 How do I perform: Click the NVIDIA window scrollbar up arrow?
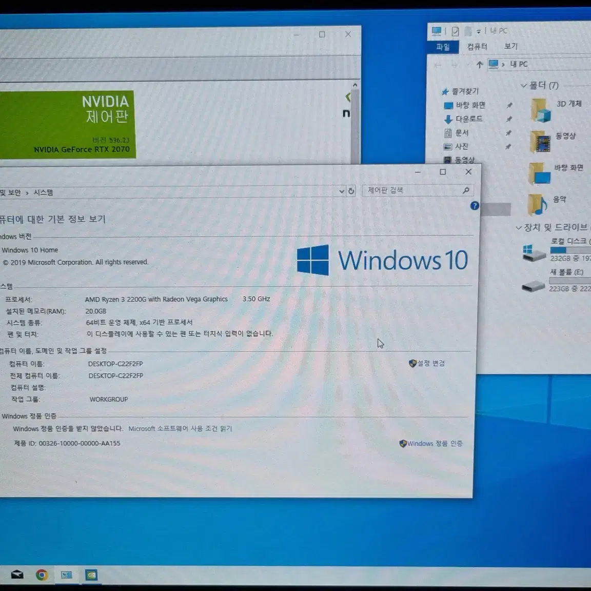tap(354, 85)
